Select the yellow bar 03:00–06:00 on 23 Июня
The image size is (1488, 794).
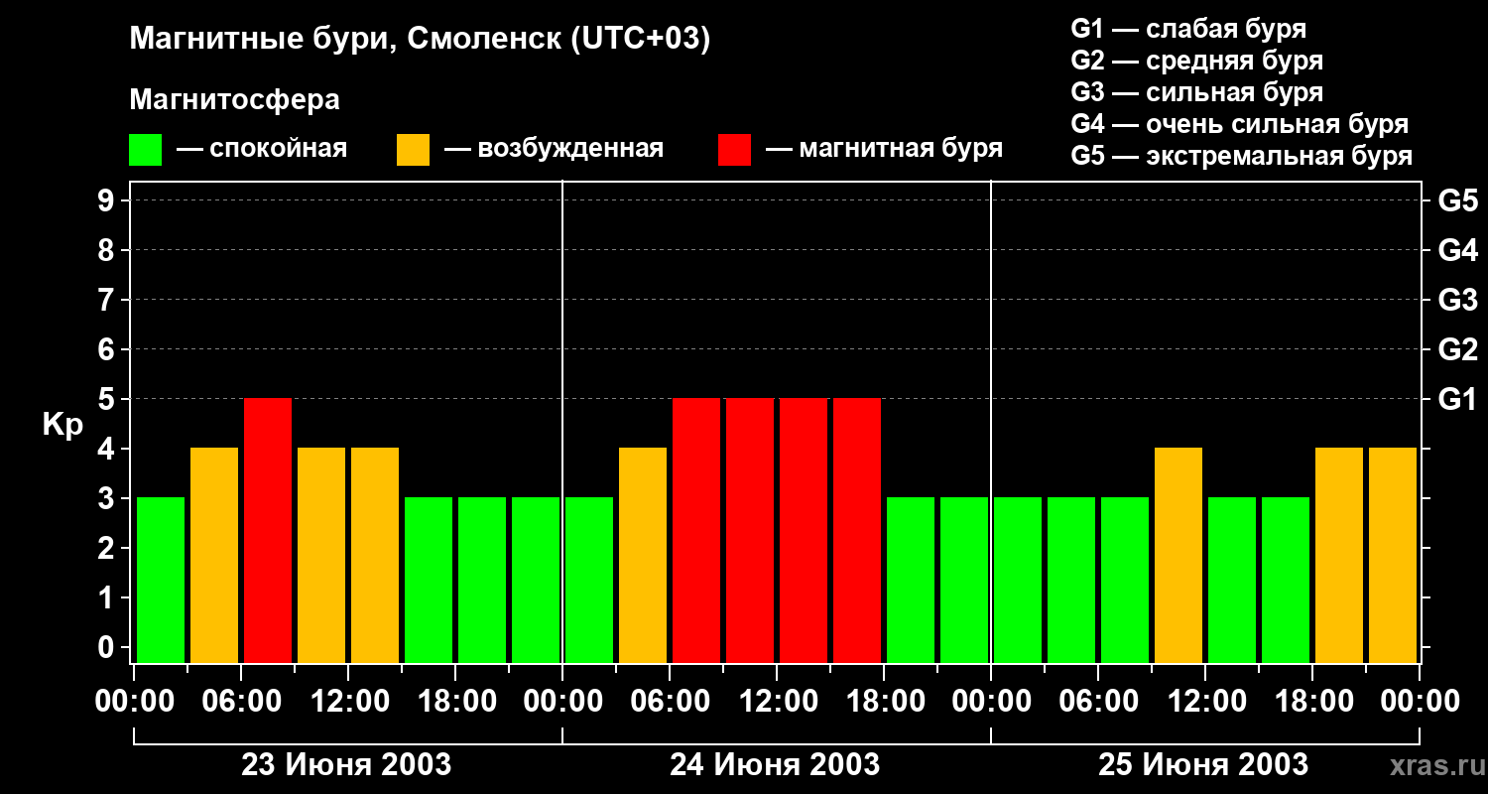click(214, 555)
